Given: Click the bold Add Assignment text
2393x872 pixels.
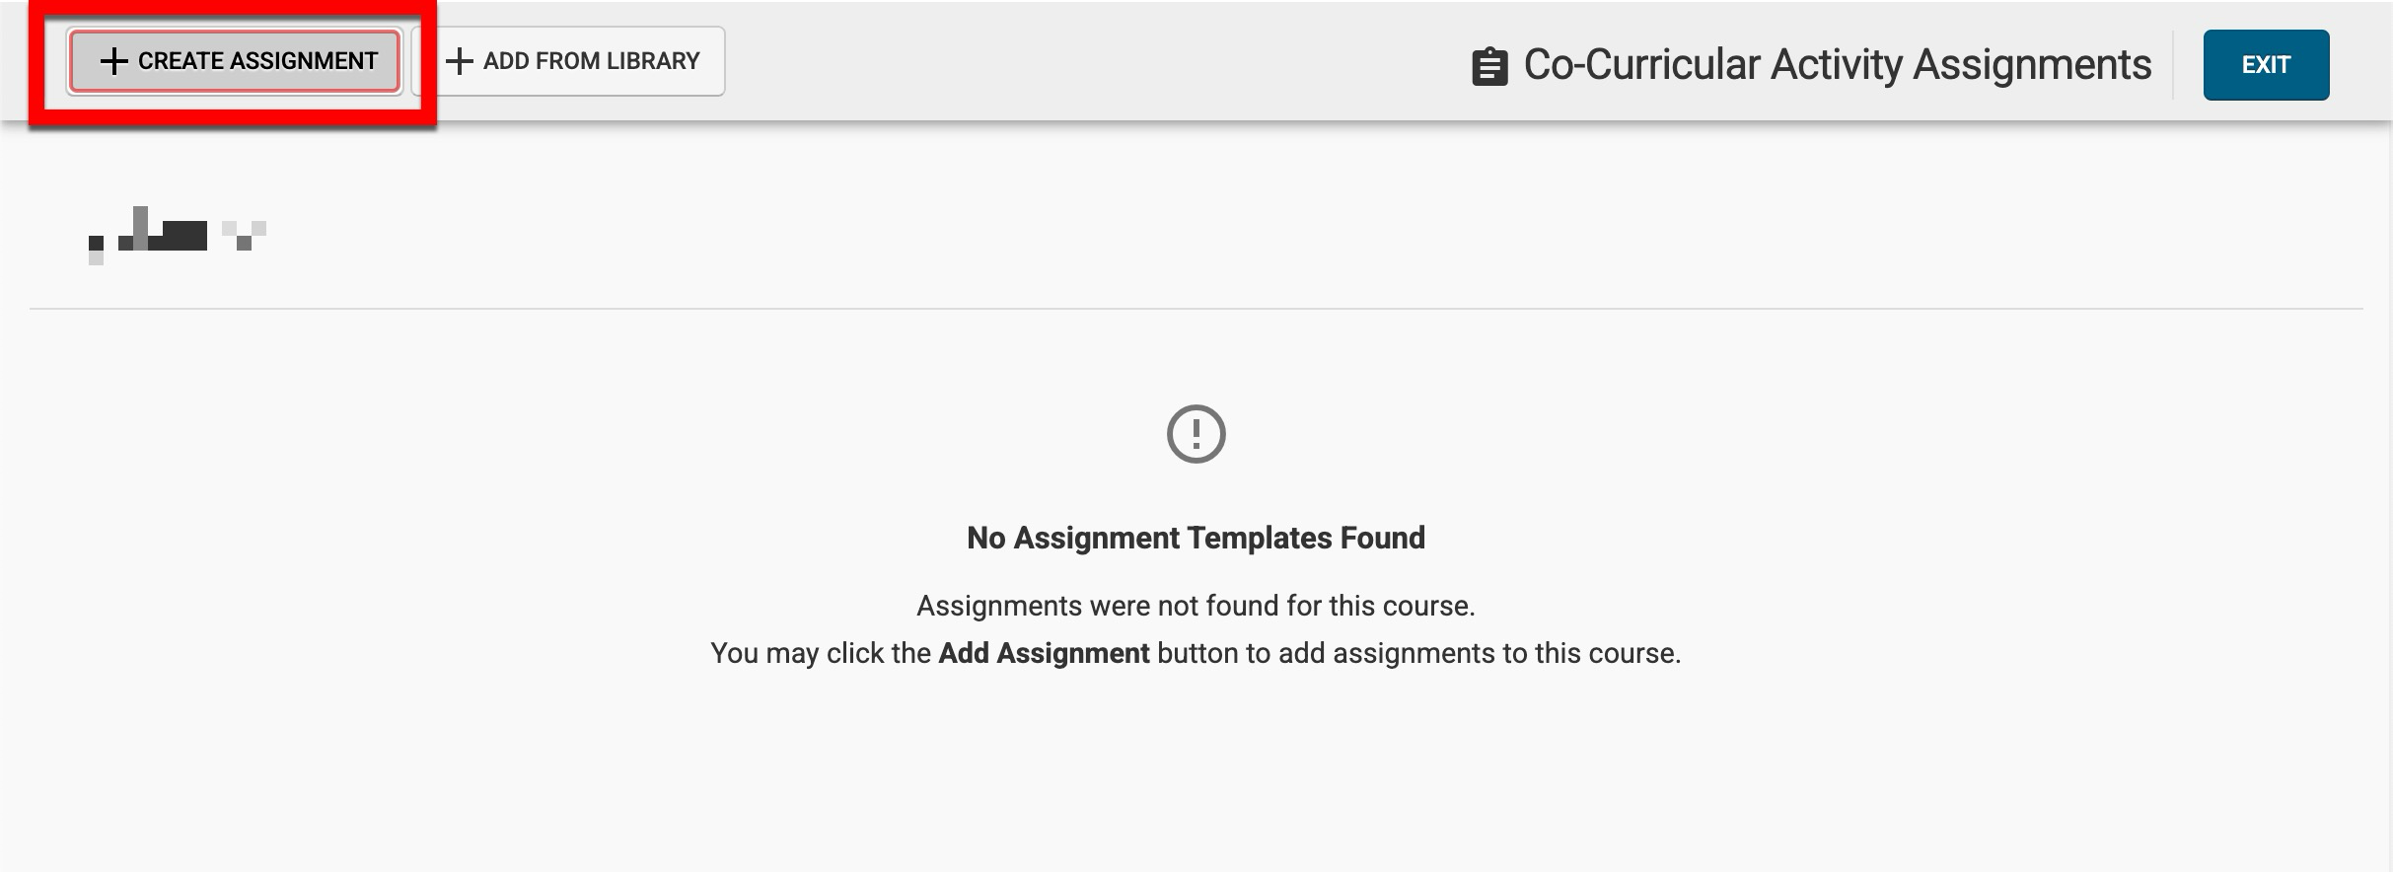Looking at the screenshot, I should 1044,653.
